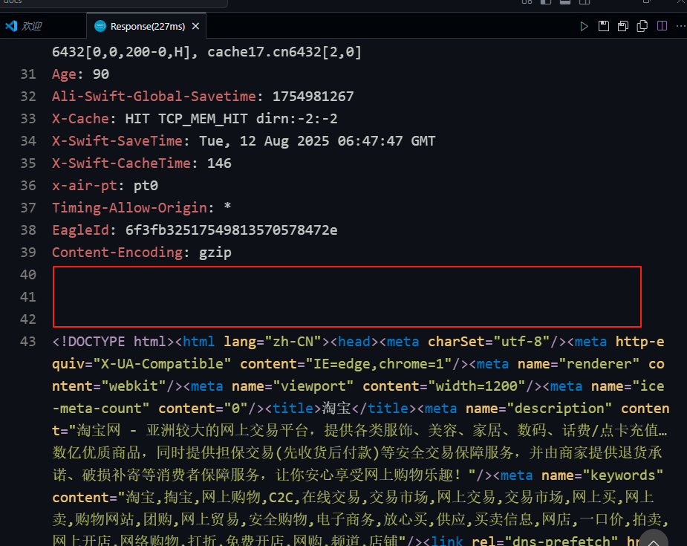This screenshot has height=546, width=687.
Task: Click the name="description" attribute
Action: [x=538, y=409]
